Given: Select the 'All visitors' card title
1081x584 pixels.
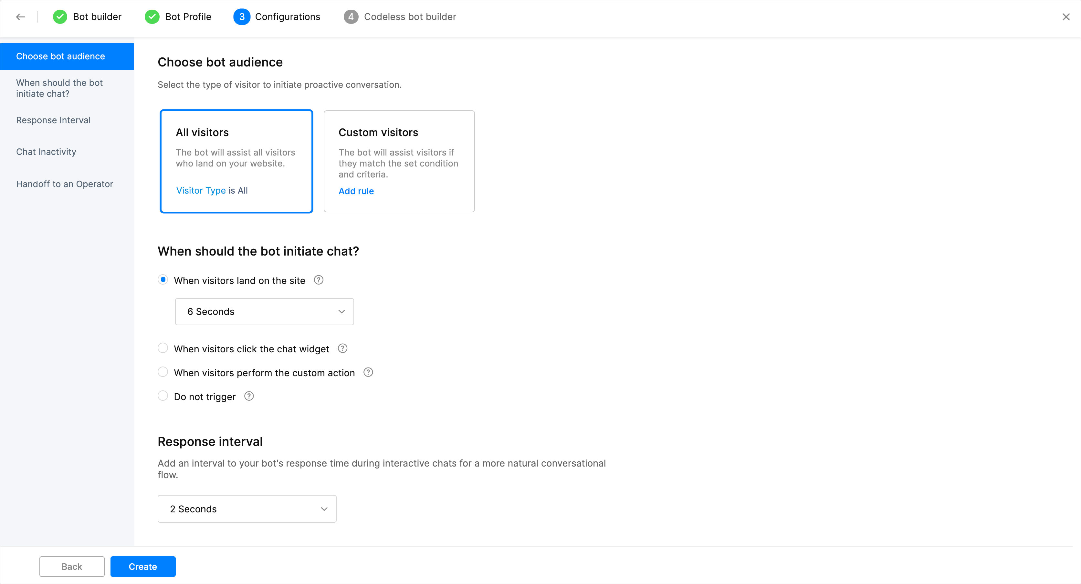Looking at the screenshot, I should pyautogui.click(x=202, y=133).
